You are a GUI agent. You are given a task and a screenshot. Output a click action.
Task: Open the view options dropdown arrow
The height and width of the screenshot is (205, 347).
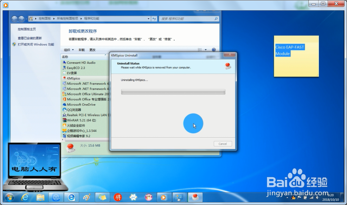click(206, 50)
